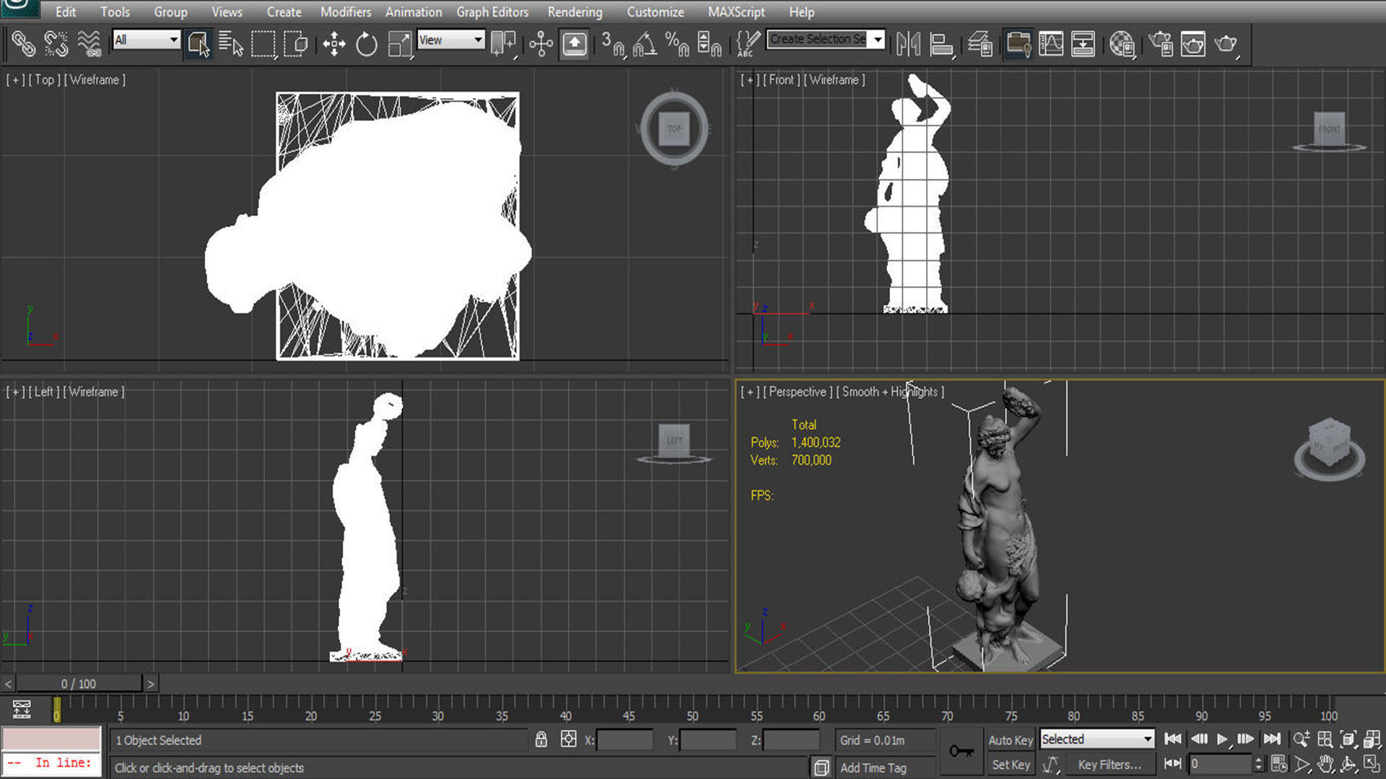Open the Customize menu

point(655,12)
